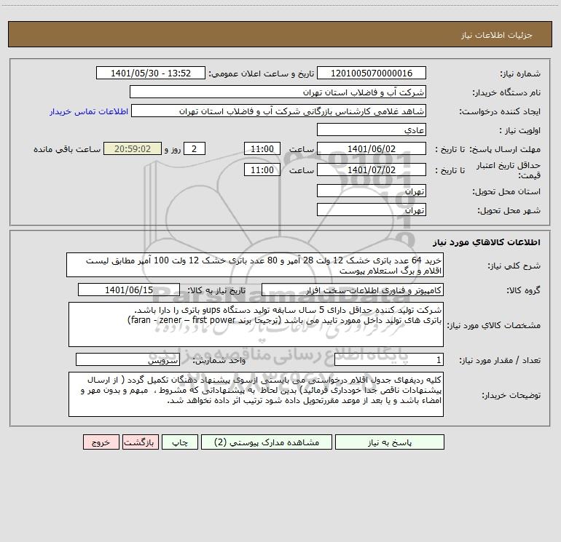Image resolution: width=561 pixels, height=542 pixels.
Task: Click label گروه کالا
Action: (x=524, y=290)
